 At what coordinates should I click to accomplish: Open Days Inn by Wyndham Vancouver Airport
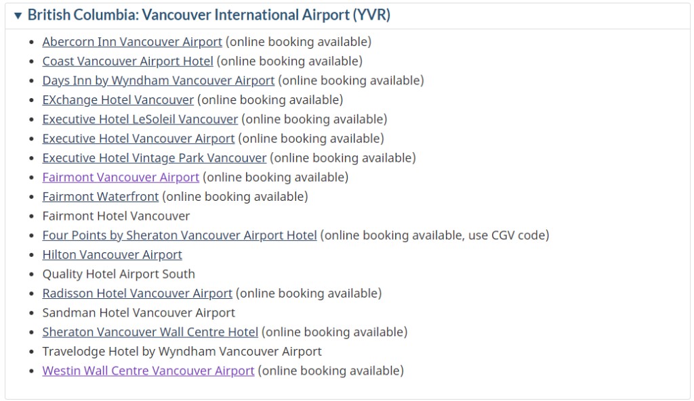click(x=158, y=80)
